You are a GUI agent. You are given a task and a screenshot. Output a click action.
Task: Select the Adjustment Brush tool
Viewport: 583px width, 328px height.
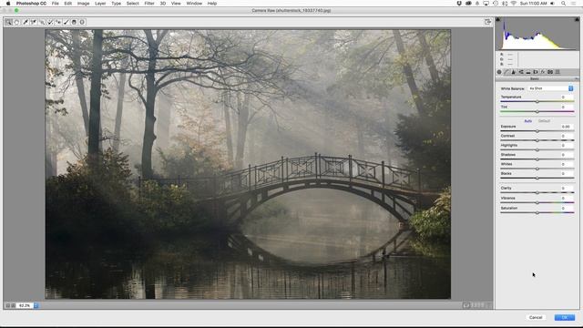66,22
